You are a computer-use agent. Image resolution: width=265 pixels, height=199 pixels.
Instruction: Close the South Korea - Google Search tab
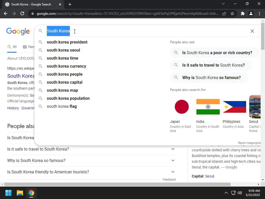pos(60,4)
